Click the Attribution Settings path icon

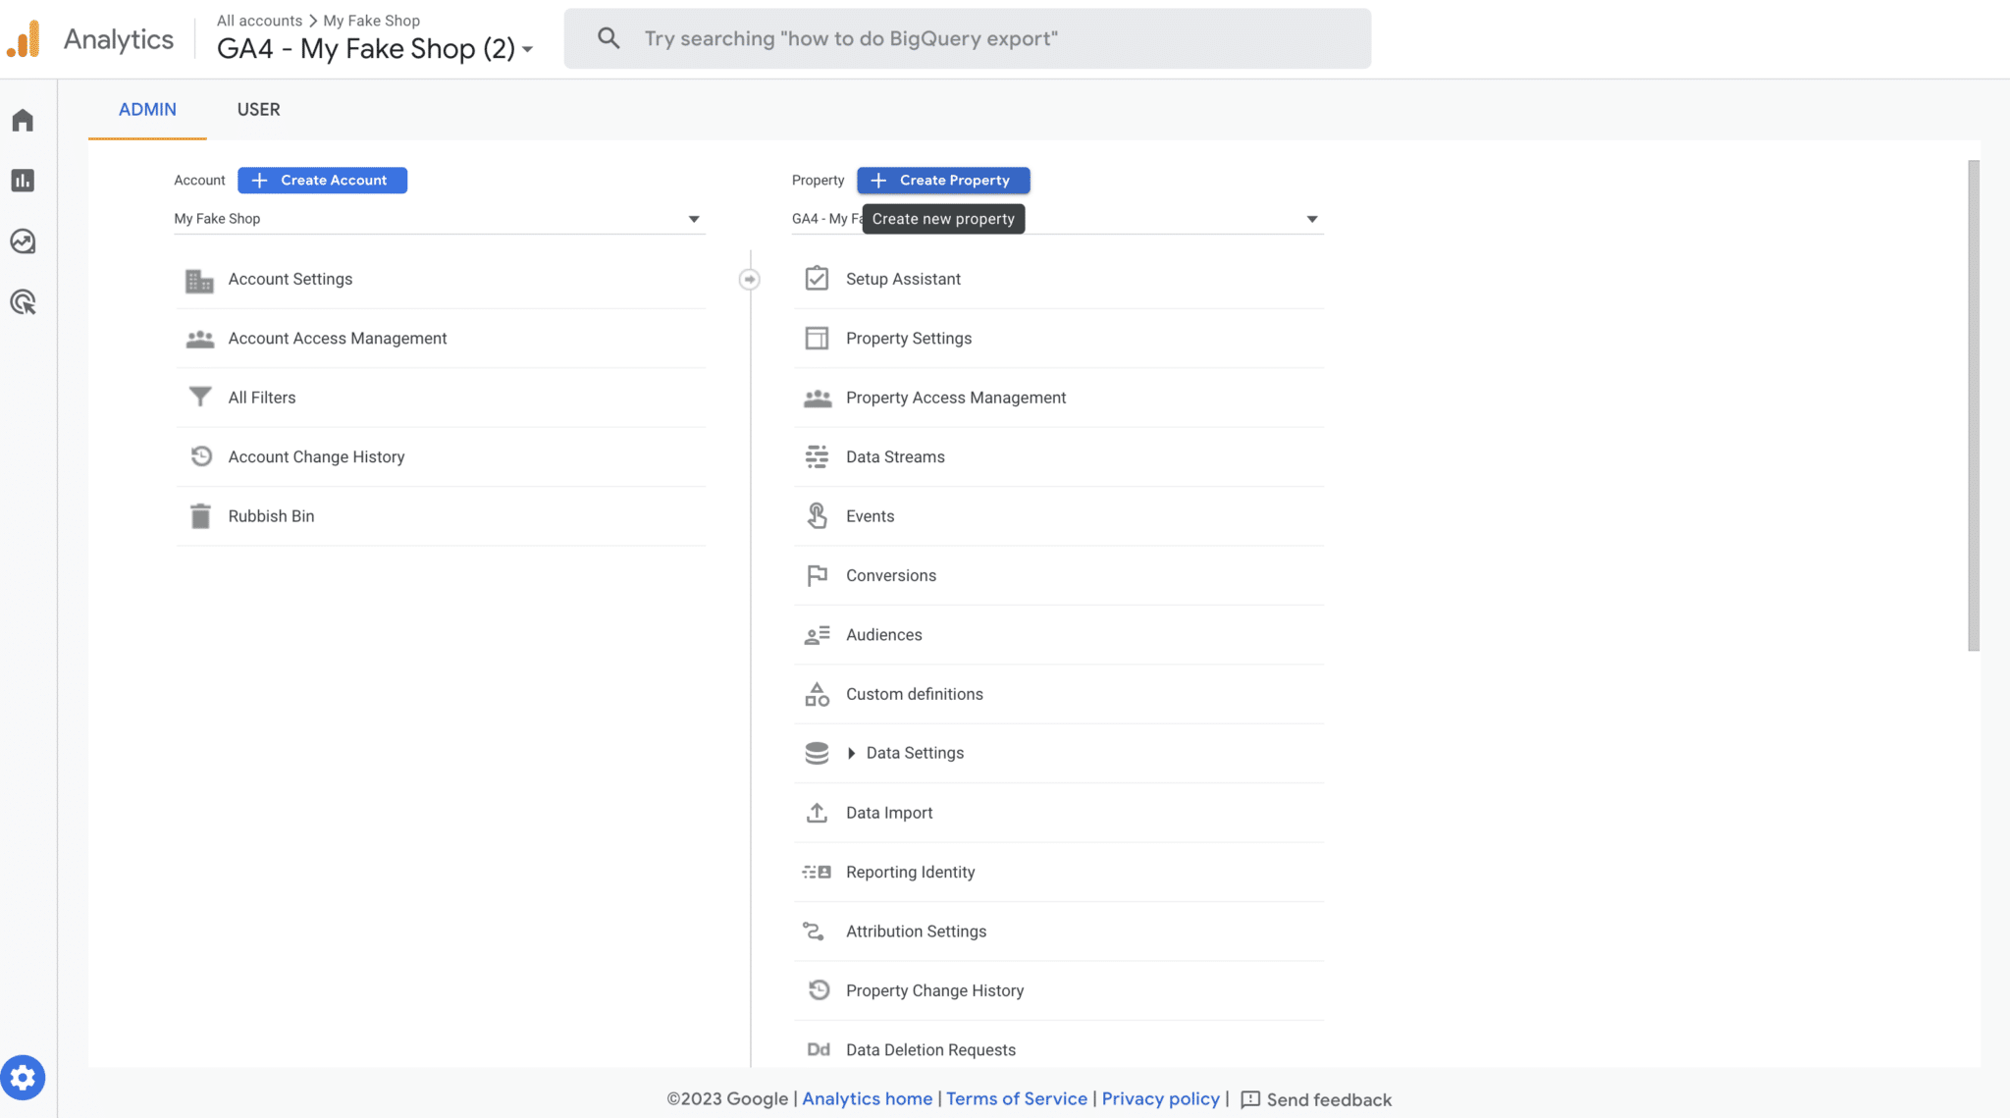pos(814,931)
